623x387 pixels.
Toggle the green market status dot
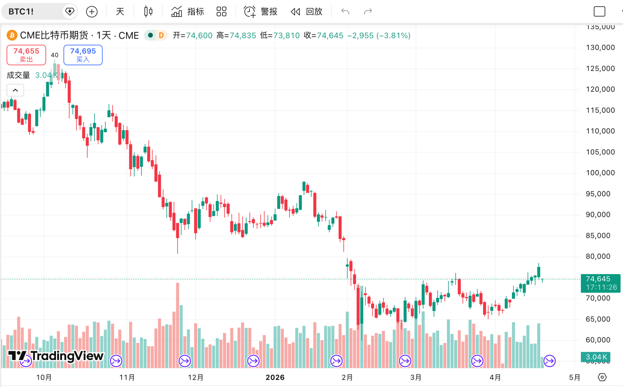coord(150,35)
